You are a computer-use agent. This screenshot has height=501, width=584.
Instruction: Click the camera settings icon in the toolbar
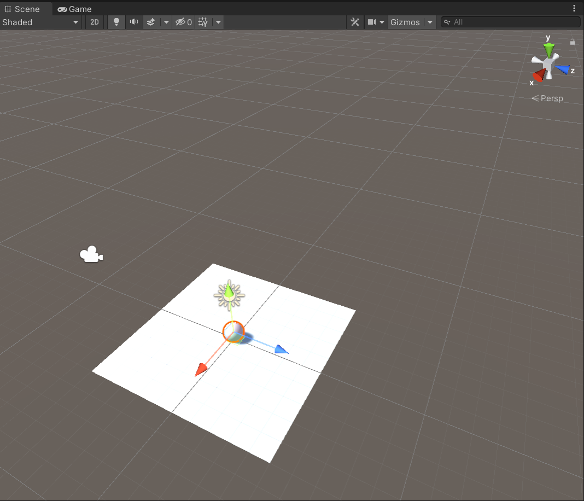[x=372, y=22]
